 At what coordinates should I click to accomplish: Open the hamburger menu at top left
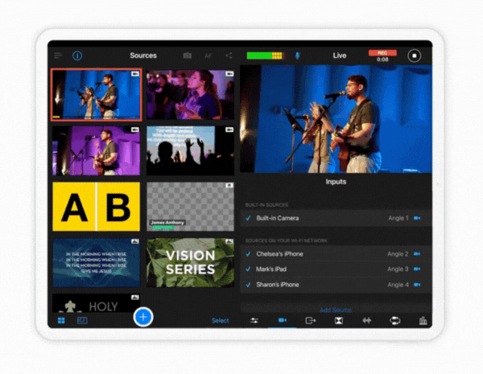[58, 55]
